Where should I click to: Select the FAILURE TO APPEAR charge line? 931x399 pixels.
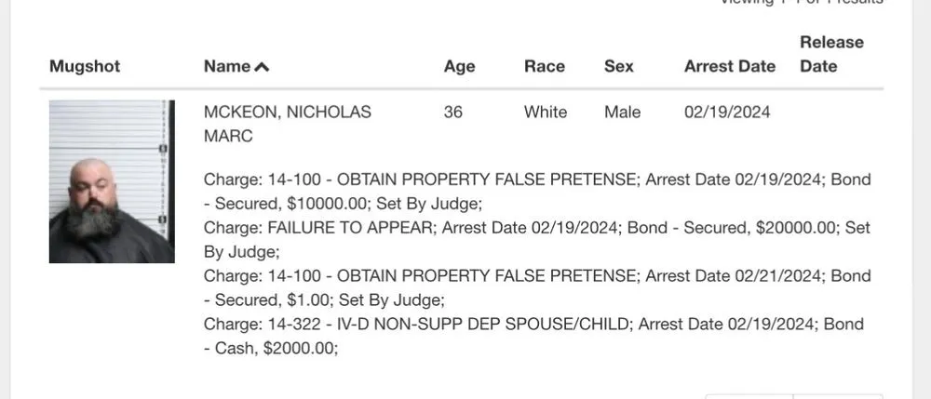(537, 239)
